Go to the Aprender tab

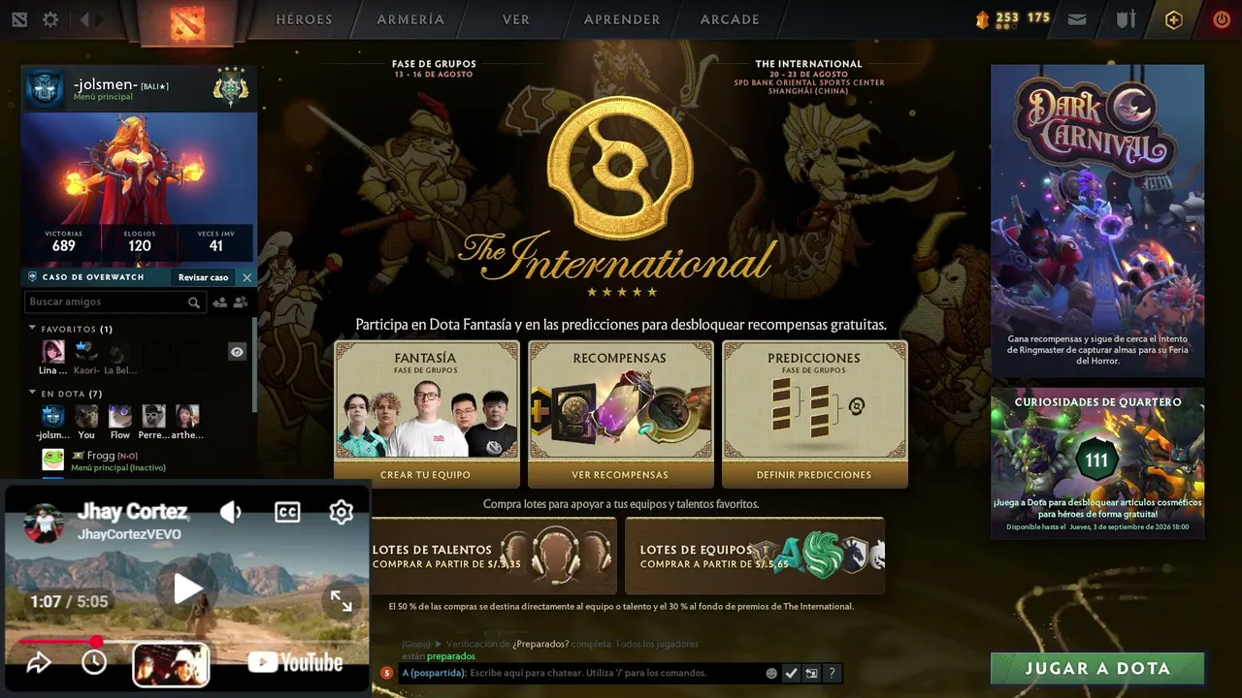pyautogui.click(x=622, y=19)
